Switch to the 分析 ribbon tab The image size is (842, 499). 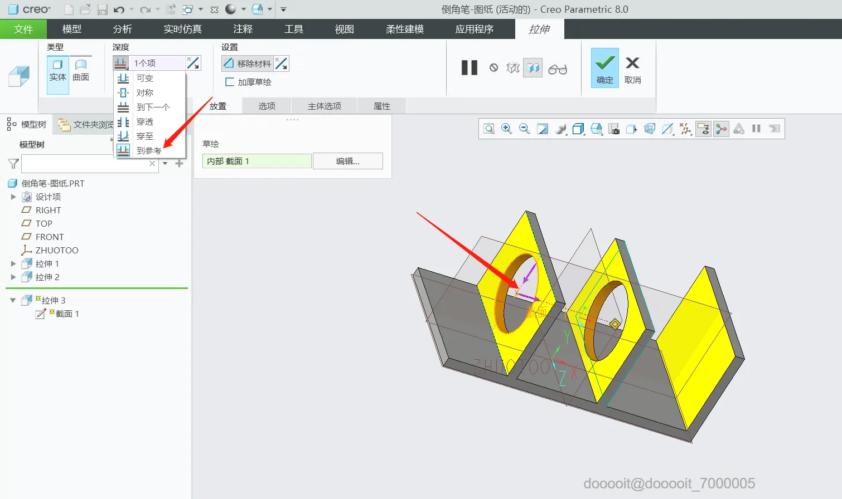(x=123, y=29)
